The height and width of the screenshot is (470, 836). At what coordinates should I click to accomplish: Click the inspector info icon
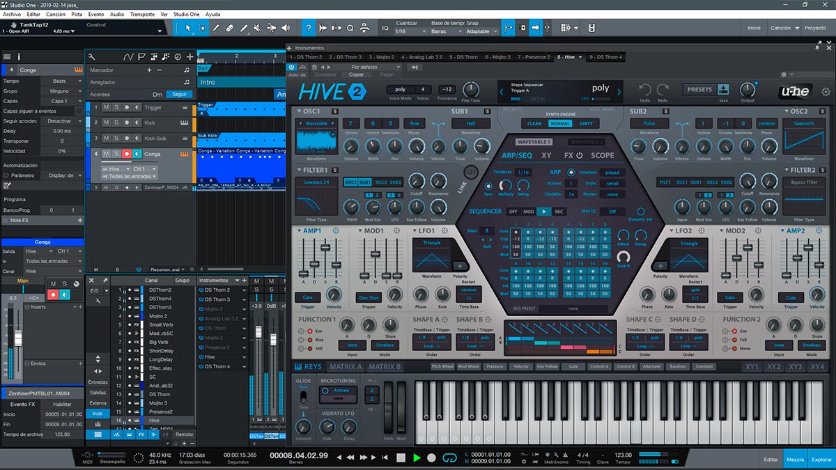click(x=19, y=56)
